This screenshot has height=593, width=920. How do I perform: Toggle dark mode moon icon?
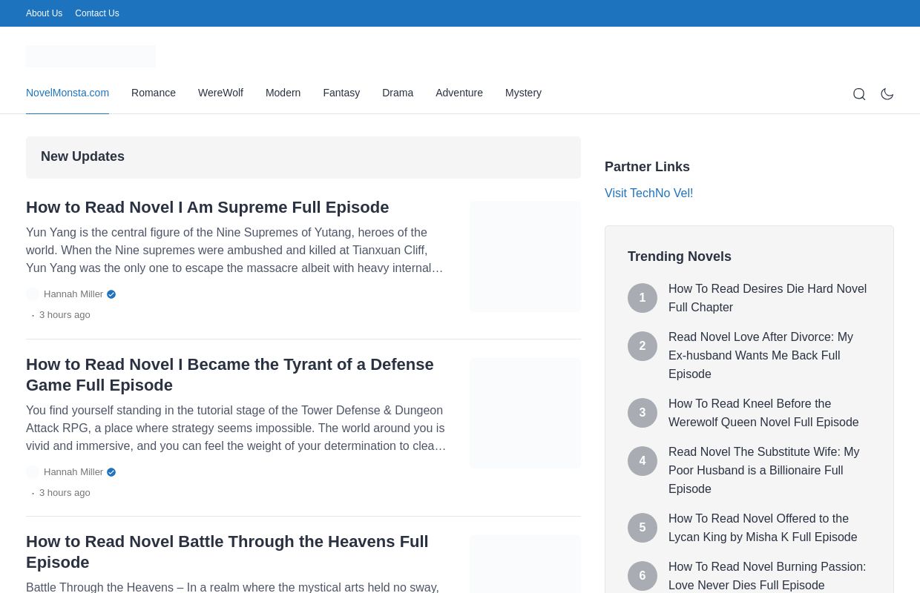[x=887, y=94]
